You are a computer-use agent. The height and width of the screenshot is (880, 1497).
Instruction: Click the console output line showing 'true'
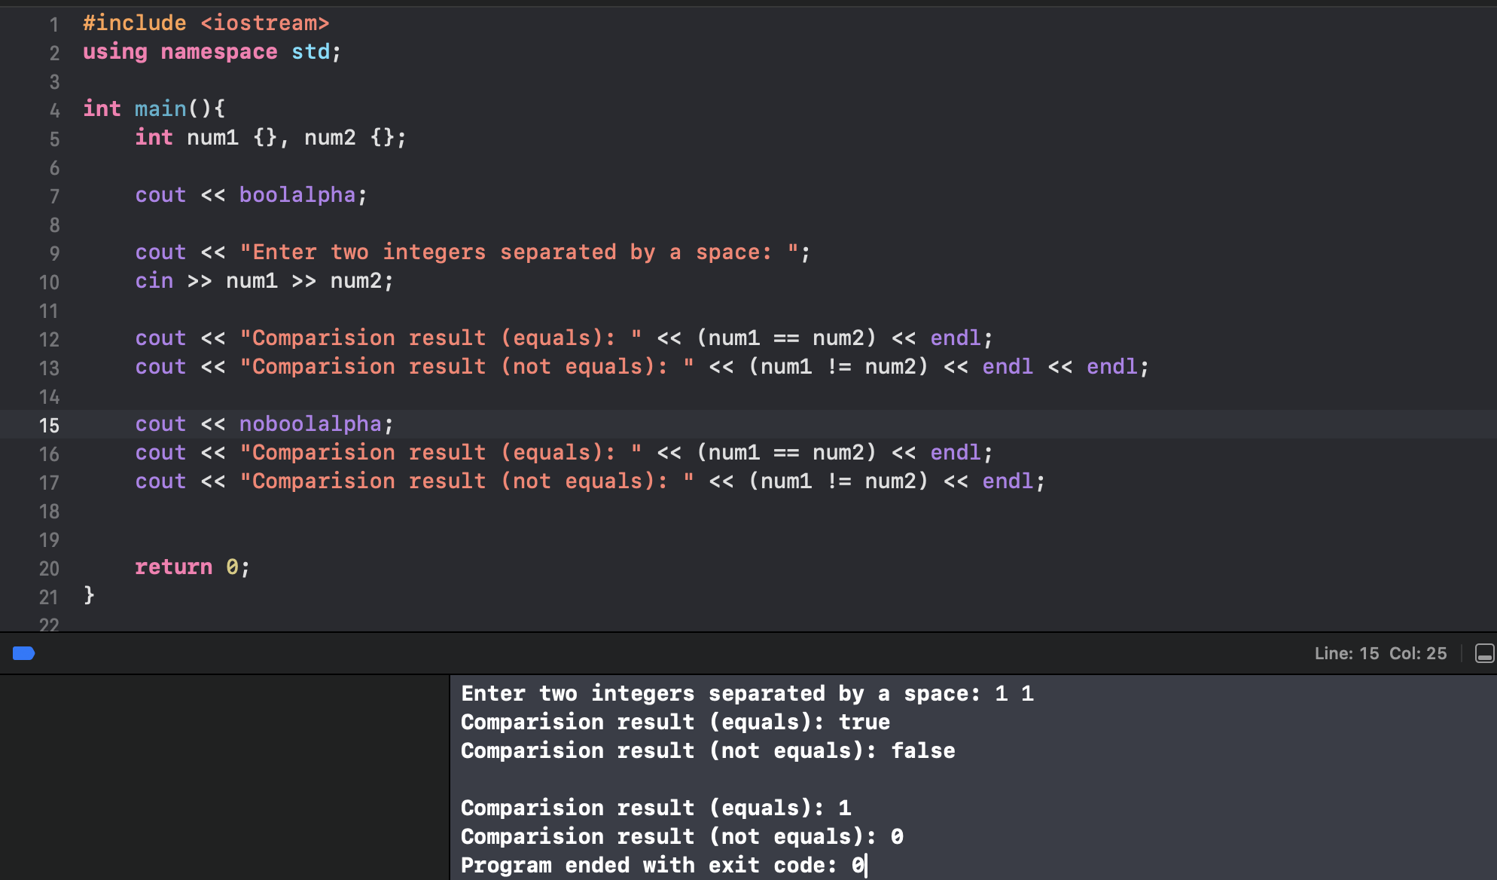pos(675,722)
